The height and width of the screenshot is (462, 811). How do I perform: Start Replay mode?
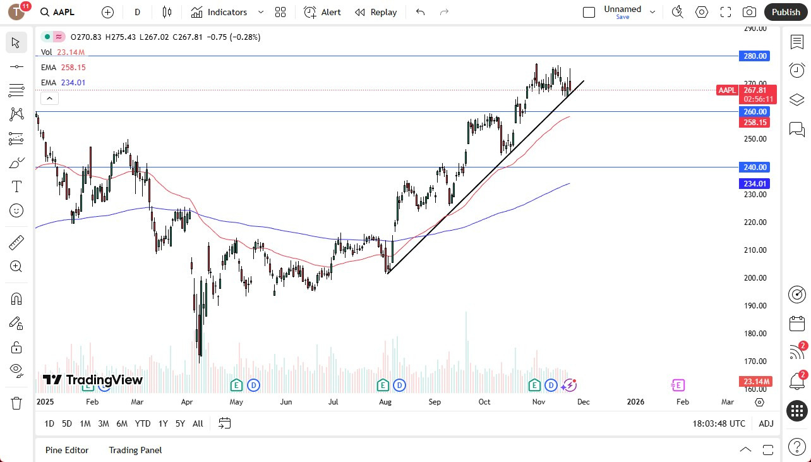[x=376, y=12]
